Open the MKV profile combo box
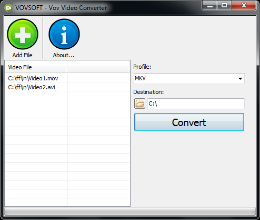Image resolution: width=260 pixels, height=220 pixels. tap(189, 78)
